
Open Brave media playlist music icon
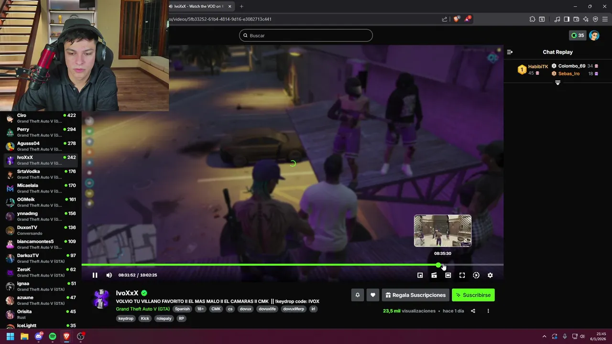557,19
